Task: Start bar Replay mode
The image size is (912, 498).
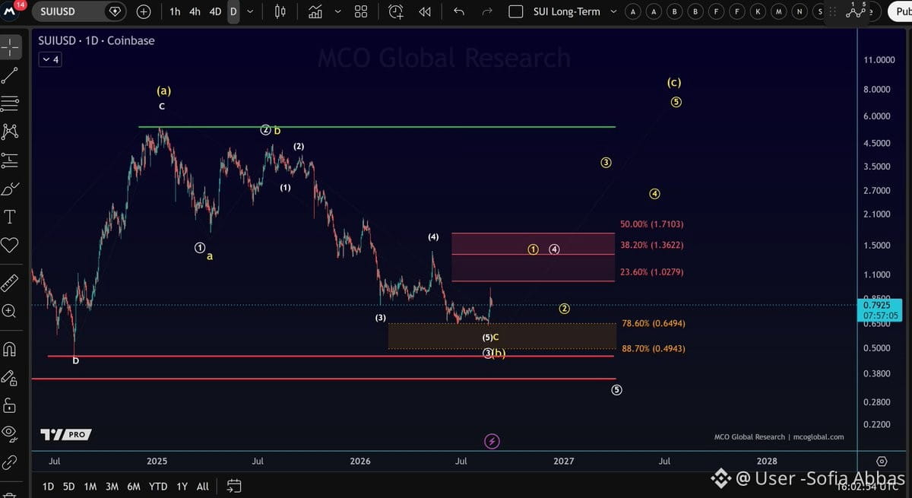Action: coord(425,11)
